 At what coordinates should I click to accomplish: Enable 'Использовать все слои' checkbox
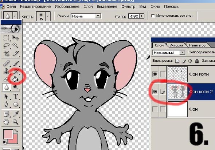point(153,16)
